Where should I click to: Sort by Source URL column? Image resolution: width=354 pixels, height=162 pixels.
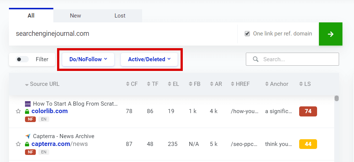coord(42,84)
